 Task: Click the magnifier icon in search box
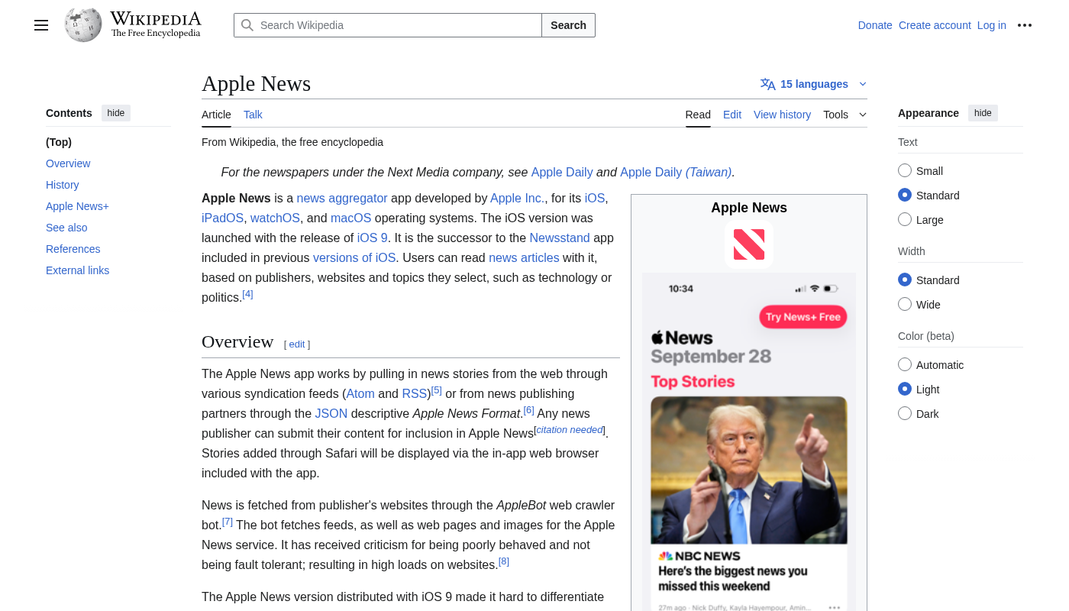pyautogui.click(x=247, y=25)
